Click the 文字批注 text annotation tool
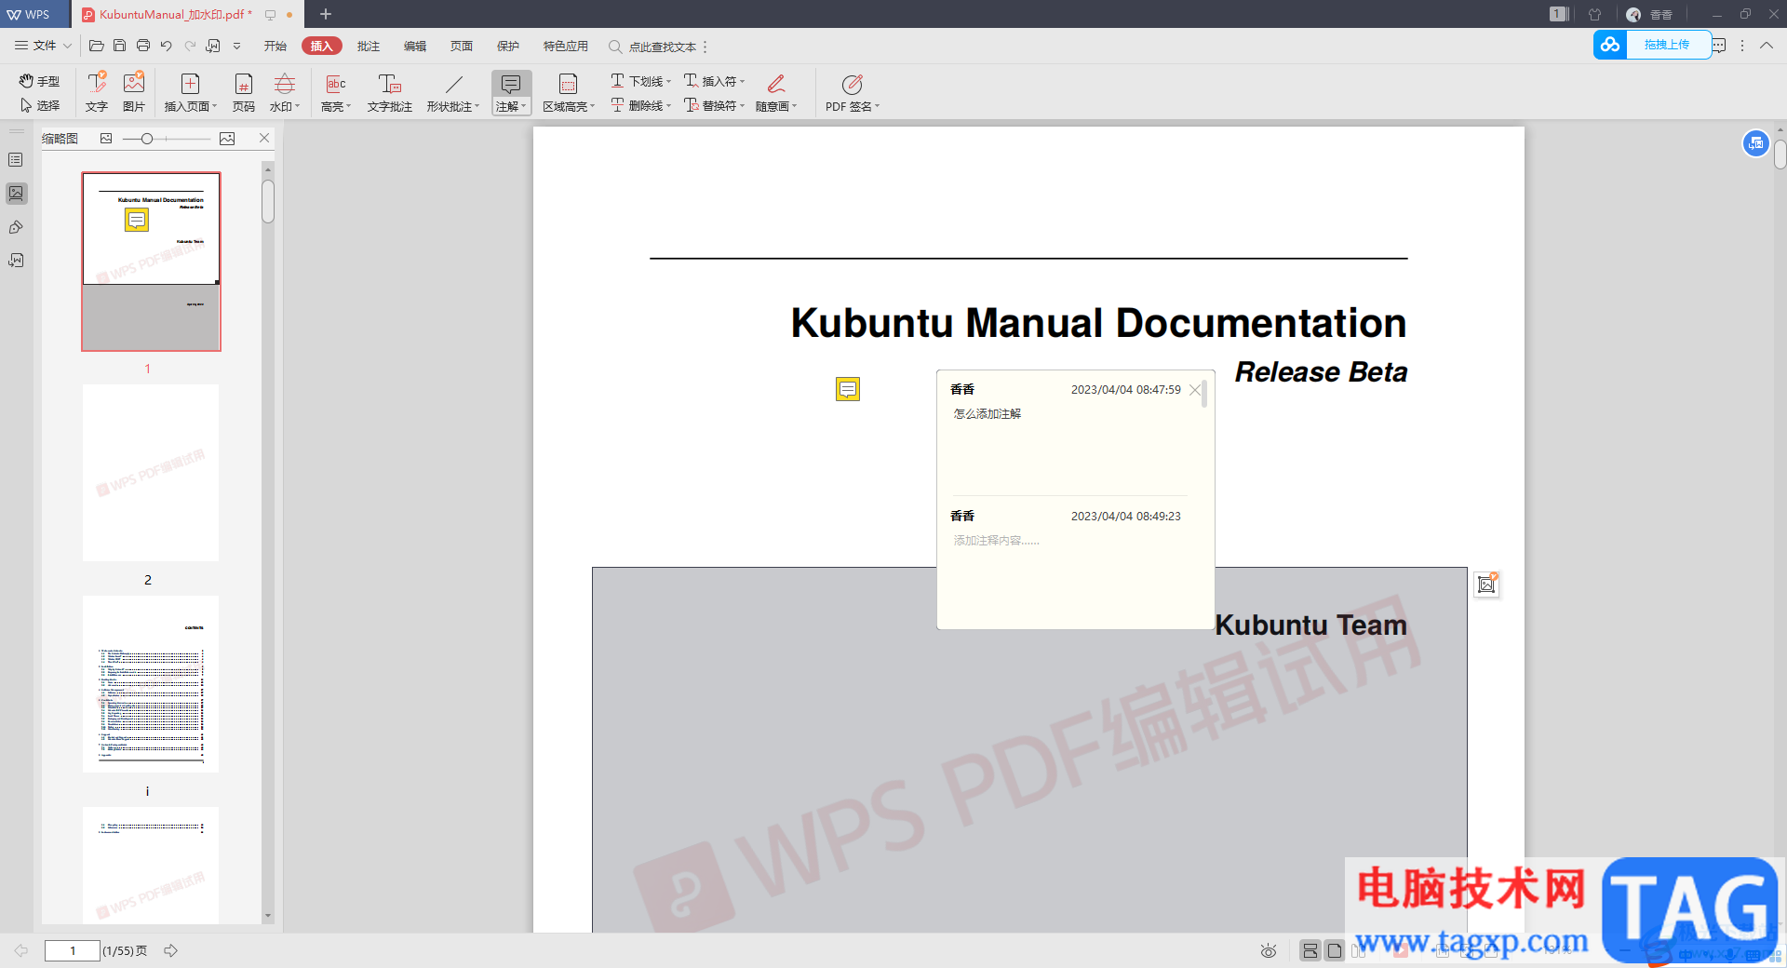 pos(389,92)
